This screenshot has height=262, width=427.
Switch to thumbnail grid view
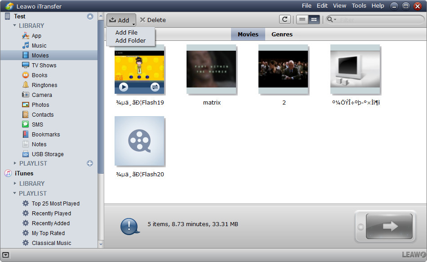pyautogui.click(x=314, y=20)
